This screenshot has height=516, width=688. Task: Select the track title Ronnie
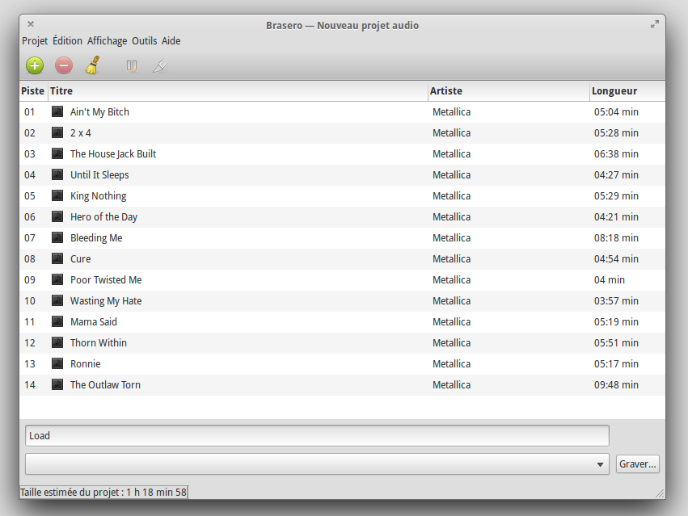86,364
